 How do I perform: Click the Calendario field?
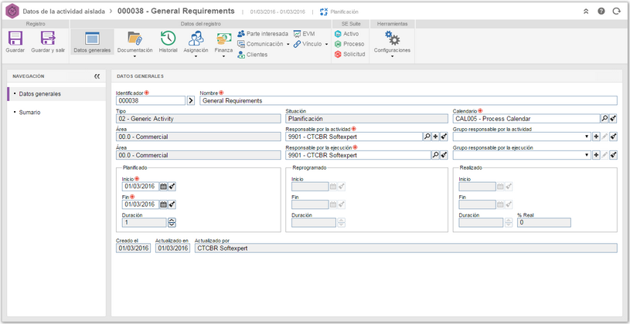(x=526, y=119)
